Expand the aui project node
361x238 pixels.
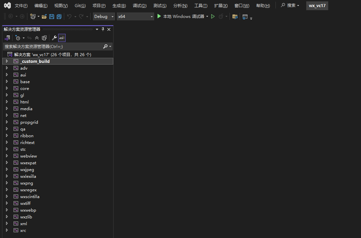(7, 75)
